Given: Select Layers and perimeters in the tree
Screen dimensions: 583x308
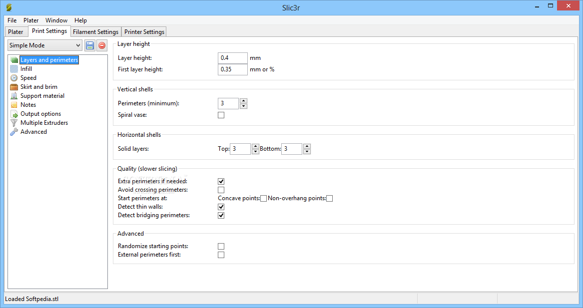Looking at the screenshot, I should (x=49, y=60).
